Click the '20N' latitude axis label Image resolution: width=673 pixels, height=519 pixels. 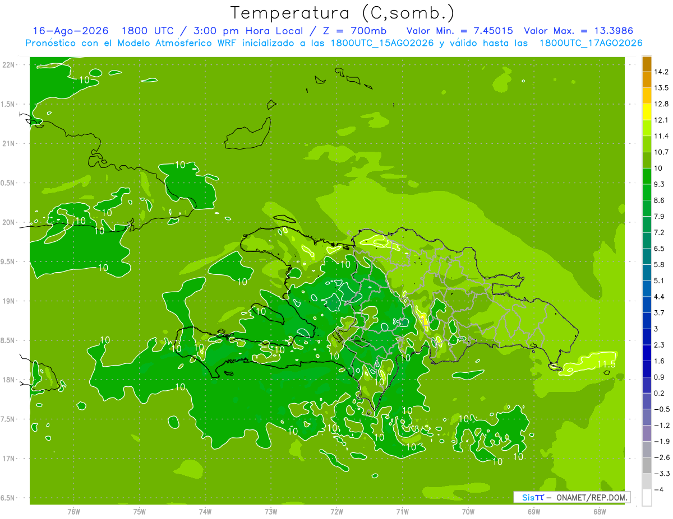(x=10, y=222)
